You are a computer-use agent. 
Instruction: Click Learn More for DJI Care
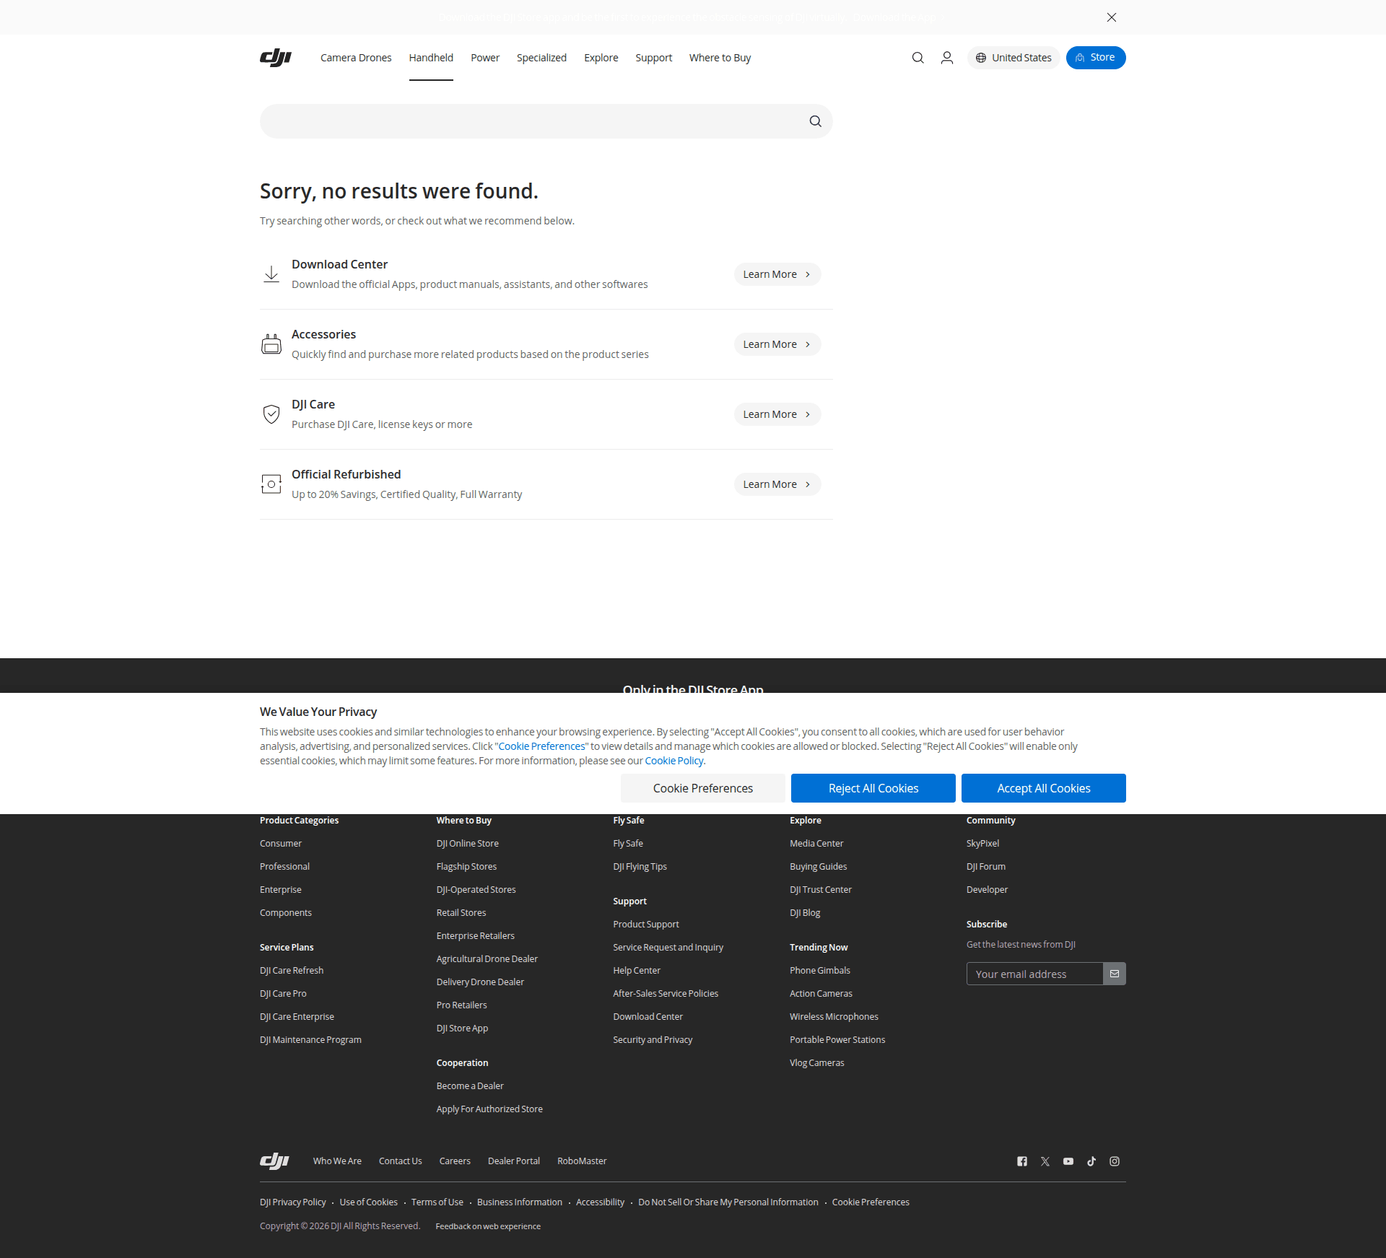click(777, 414)
